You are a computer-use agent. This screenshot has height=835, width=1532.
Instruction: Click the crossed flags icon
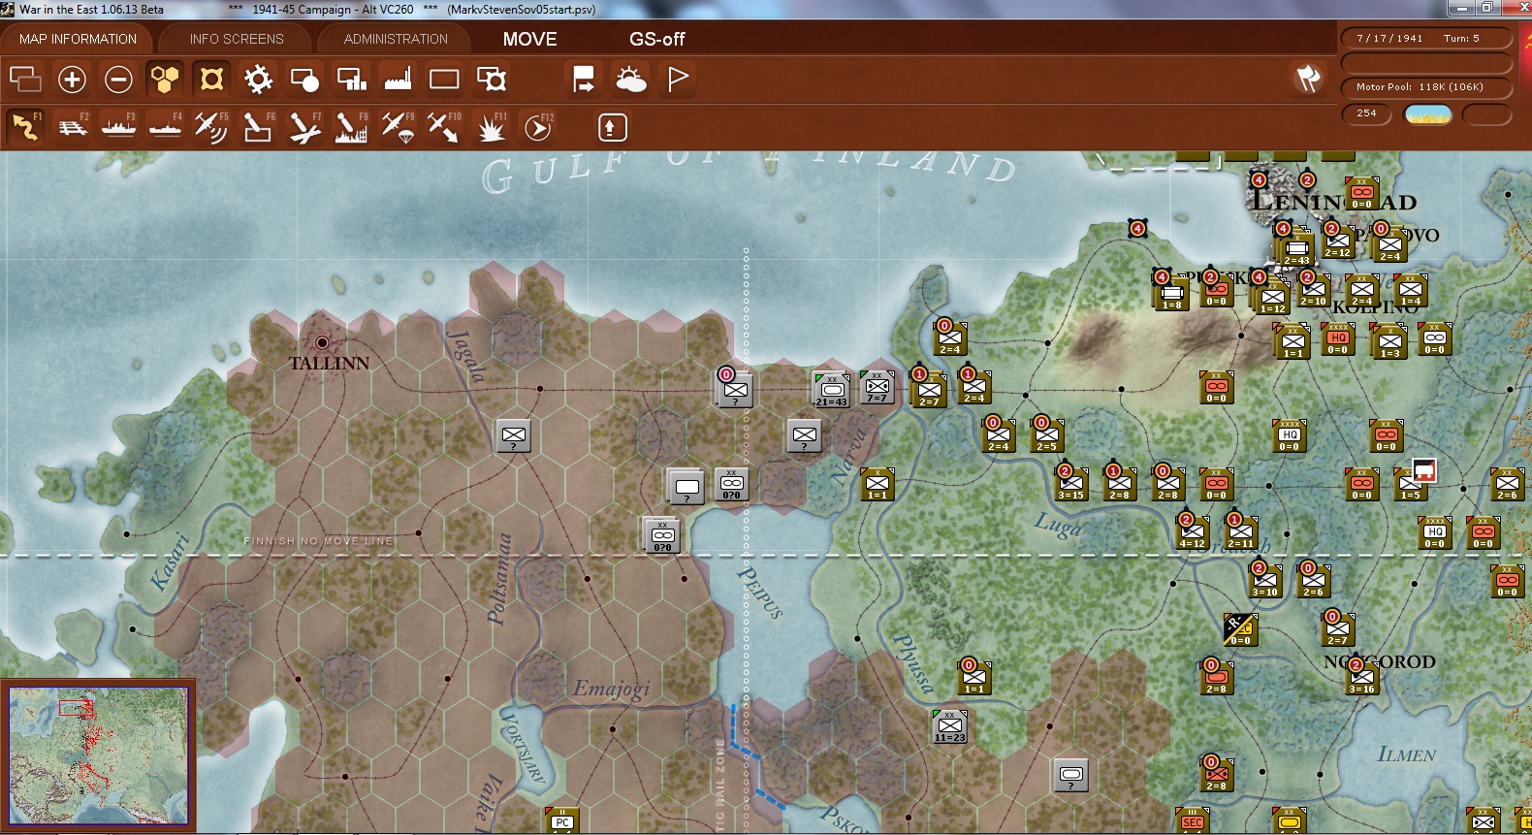click(1308, 79)
